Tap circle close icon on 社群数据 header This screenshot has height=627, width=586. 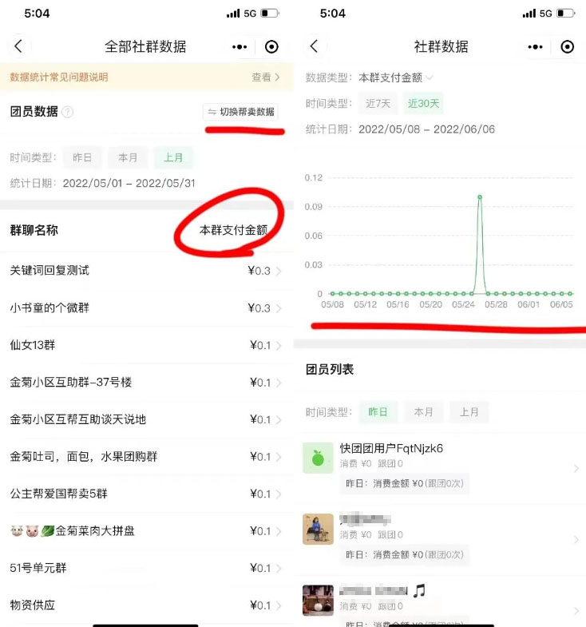(x=567, y=47)
